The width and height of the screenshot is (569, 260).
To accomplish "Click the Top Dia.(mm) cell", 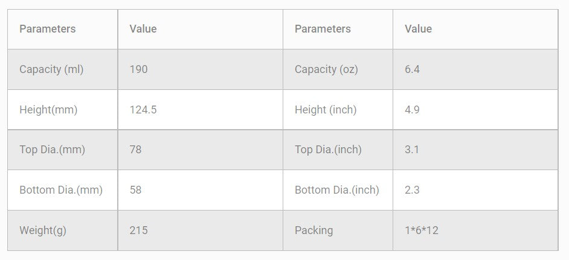I will click(52, 150).
